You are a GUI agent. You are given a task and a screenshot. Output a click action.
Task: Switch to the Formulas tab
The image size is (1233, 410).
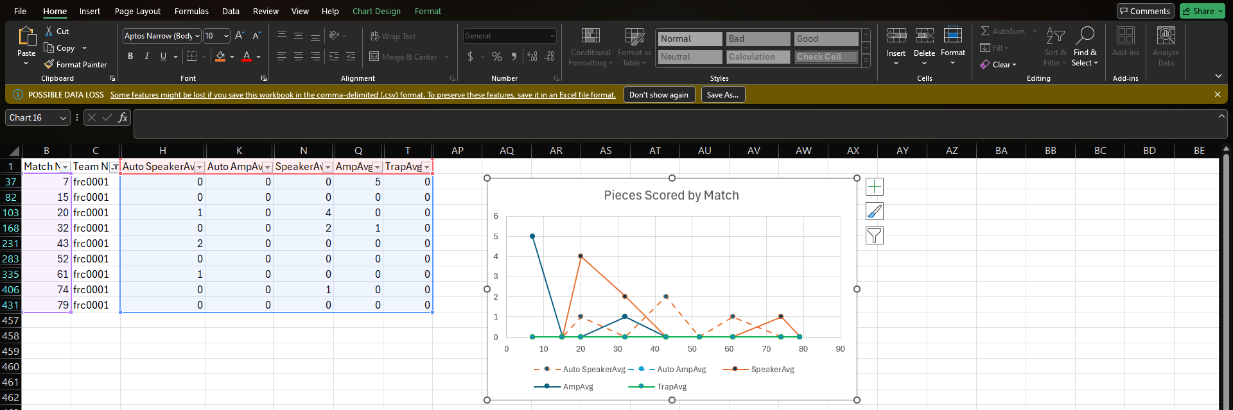[x=191, y=11]
